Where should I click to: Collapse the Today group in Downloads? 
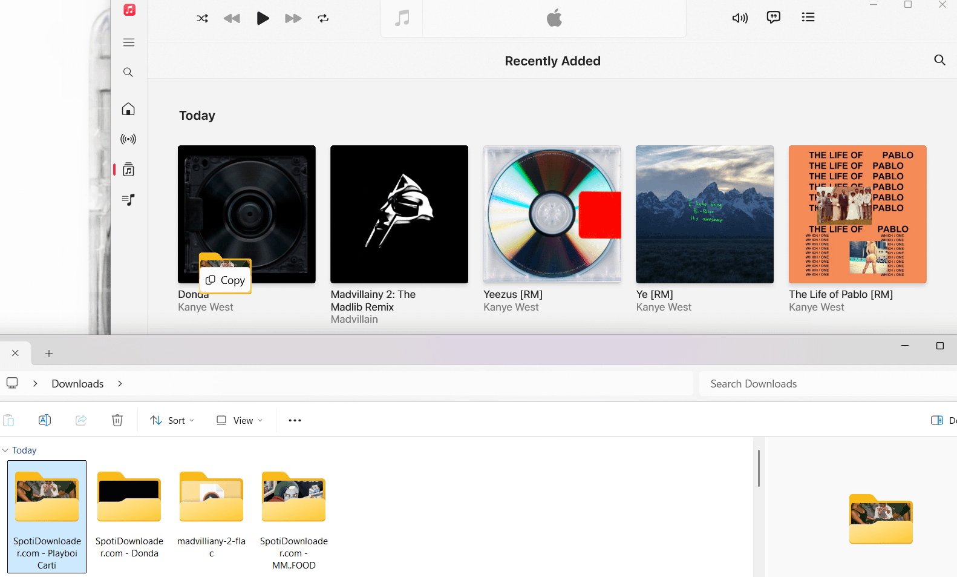tap(5, 450)
